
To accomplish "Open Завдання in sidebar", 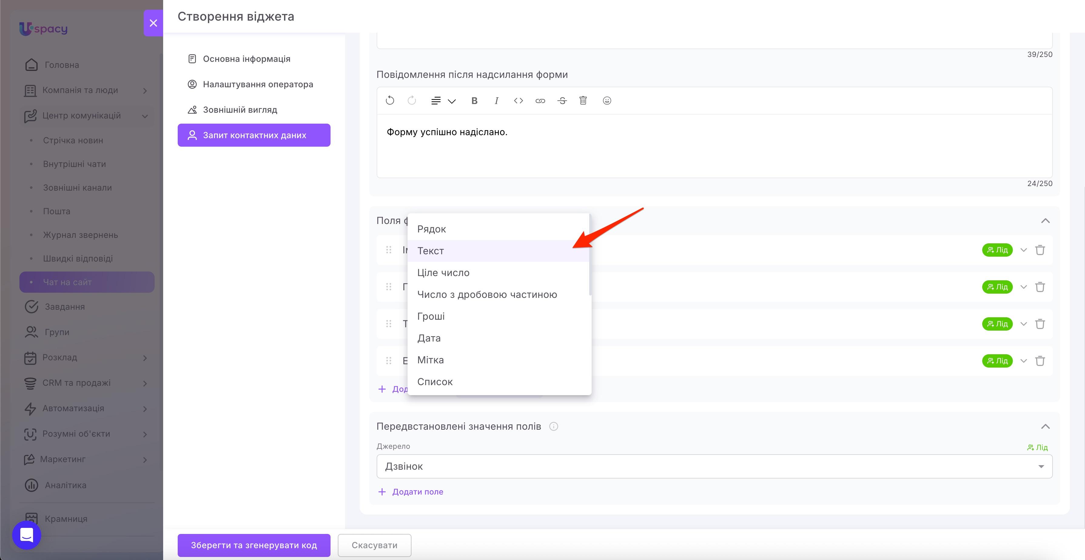I will click(x=87, y=307).
